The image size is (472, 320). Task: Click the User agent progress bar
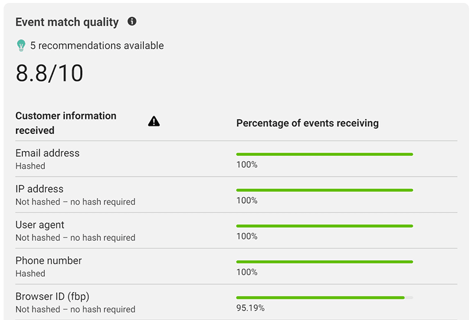(324, 226)
